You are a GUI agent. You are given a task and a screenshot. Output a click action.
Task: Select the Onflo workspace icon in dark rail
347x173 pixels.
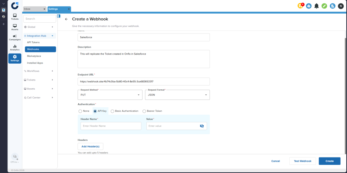(x=3, y=10)
